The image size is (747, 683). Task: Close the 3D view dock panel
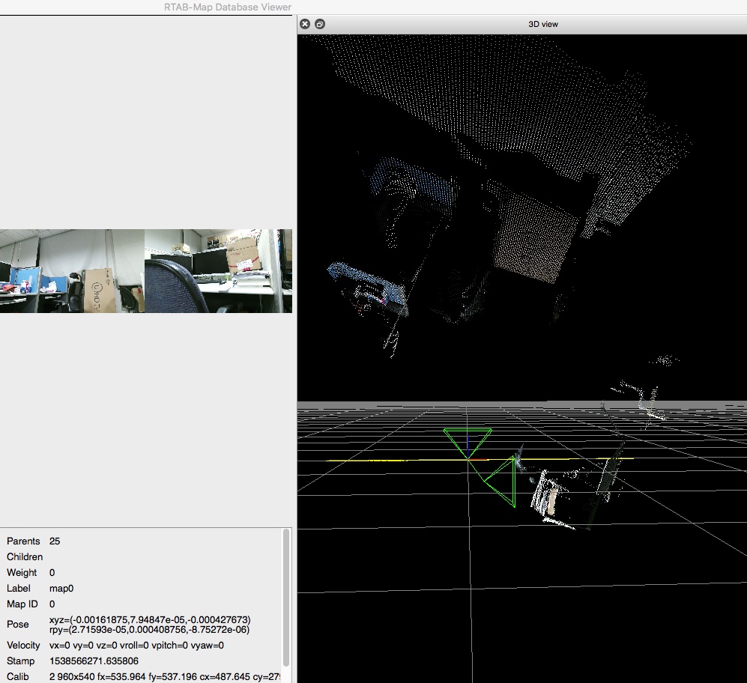pos(305,24)
